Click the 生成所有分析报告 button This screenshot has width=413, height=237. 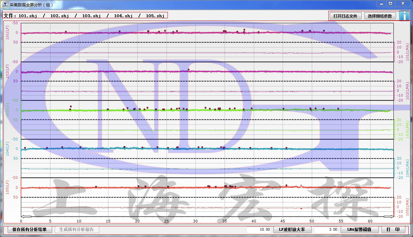coord(77,229)
